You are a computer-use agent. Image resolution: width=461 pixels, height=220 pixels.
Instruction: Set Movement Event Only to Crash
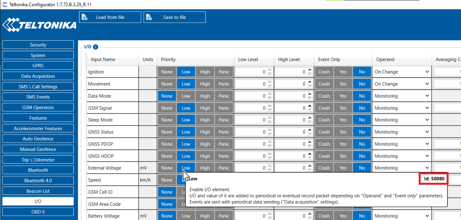(324, 84)
